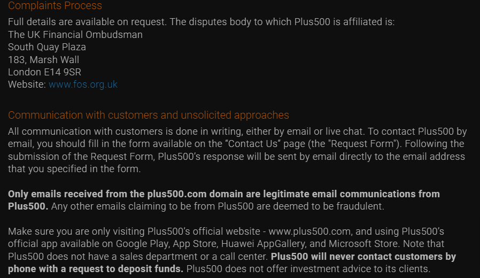Click the South Quay Plaza address line

click(47, 47)
